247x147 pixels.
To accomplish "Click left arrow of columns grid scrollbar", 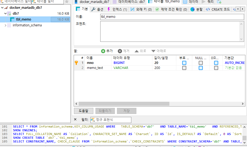I will (76, 104).
